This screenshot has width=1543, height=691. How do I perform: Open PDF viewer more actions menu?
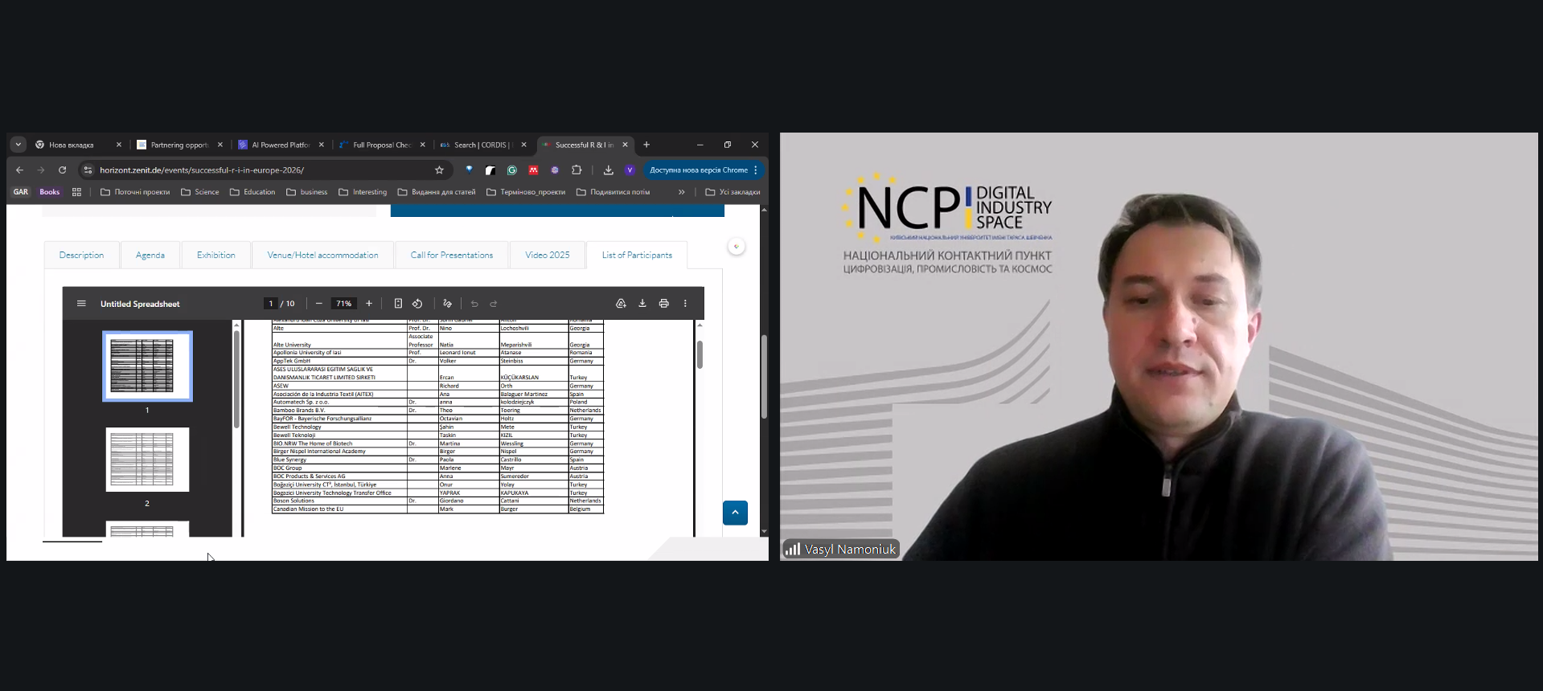(x=685, y=304)
